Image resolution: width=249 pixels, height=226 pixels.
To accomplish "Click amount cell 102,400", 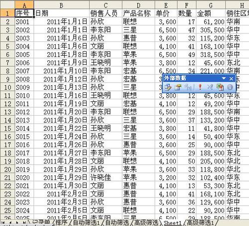I will 211,178.
